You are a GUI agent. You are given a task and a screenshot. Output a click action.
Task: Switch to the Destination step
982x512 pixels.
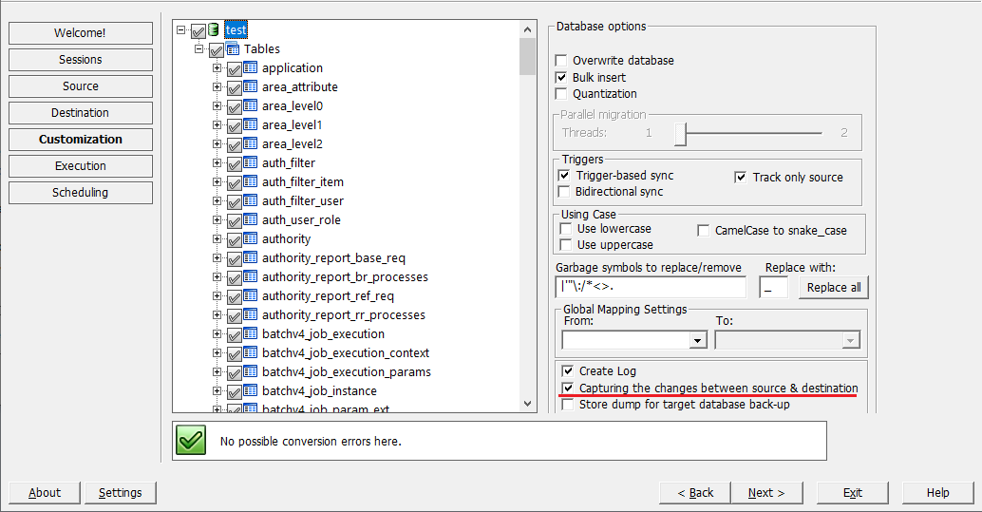coord(80,113)
